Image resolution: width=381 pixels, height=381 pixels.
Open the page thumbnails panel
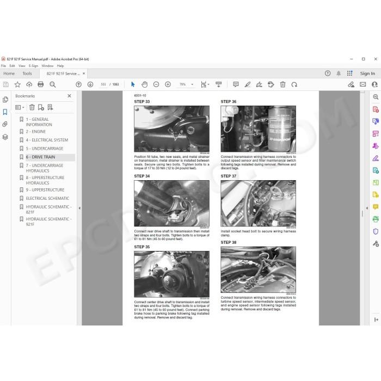pyautogui.click(x=5, y=100)
